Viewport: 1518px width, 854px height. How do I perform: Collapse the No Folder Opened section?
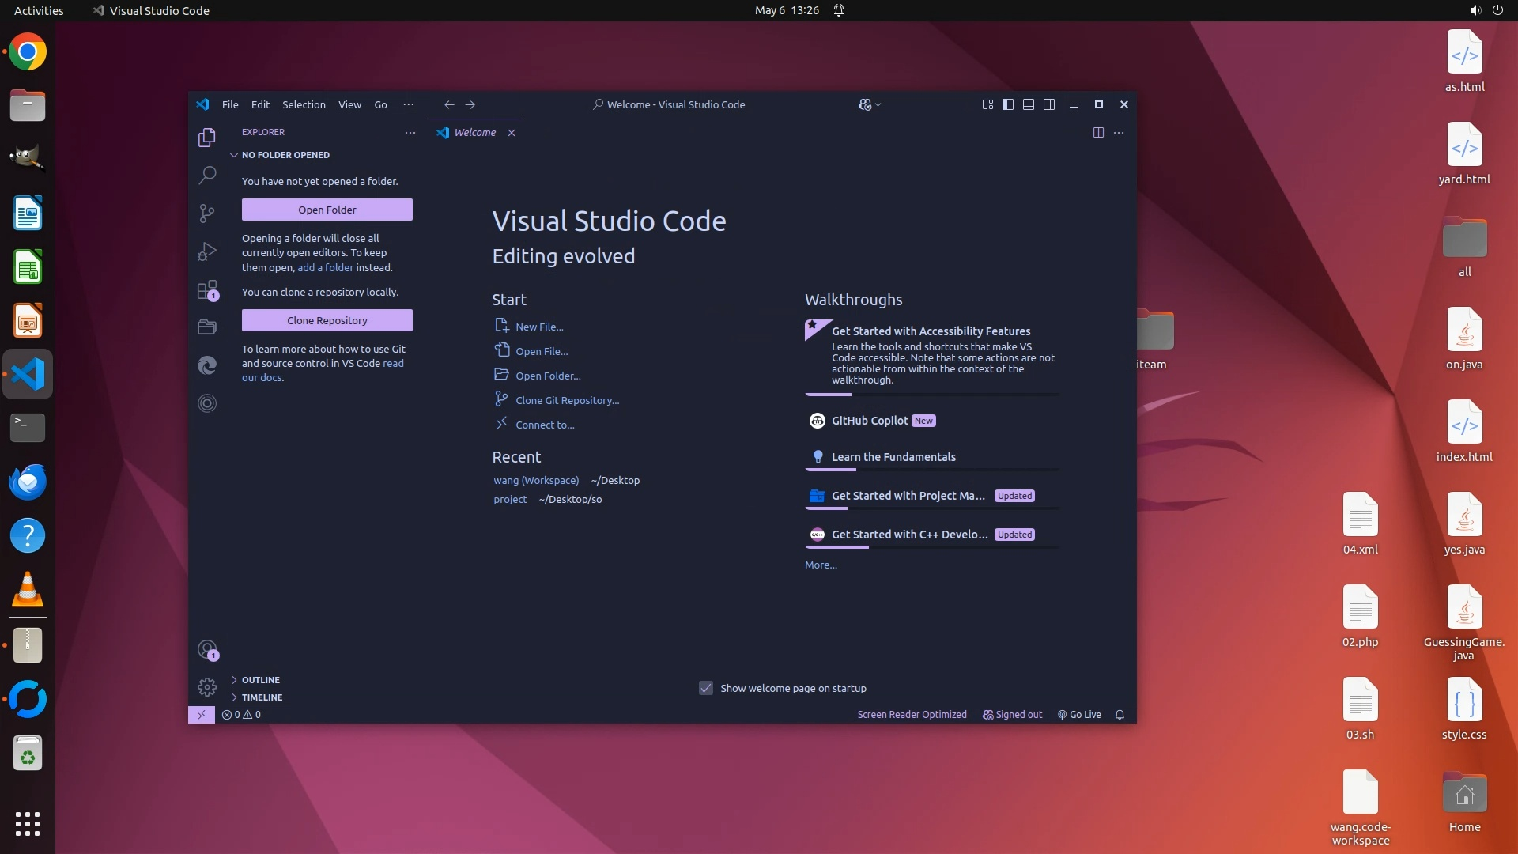tap(285, 155)
